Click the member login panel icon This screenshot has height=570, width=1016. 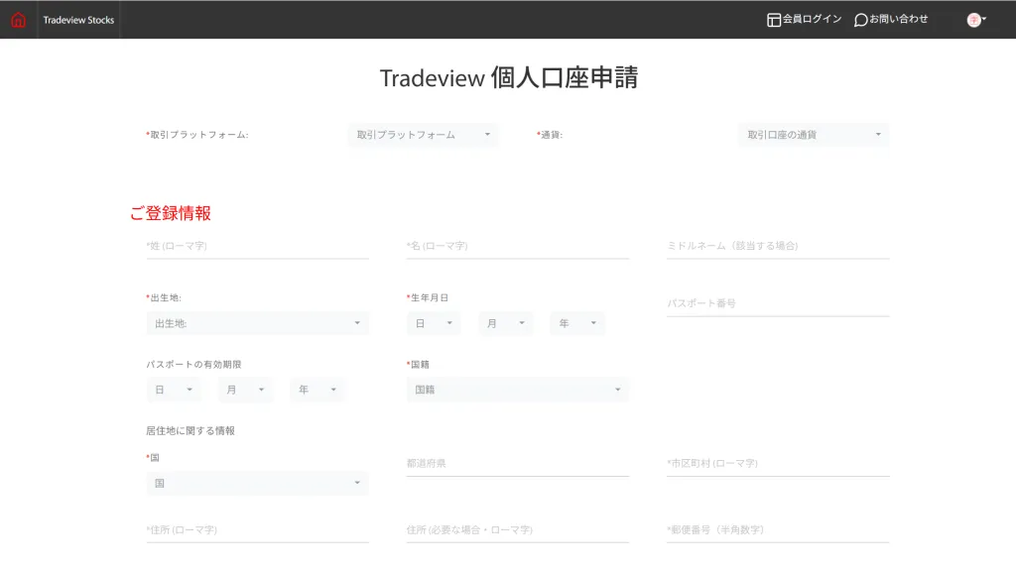coord(774,20)
